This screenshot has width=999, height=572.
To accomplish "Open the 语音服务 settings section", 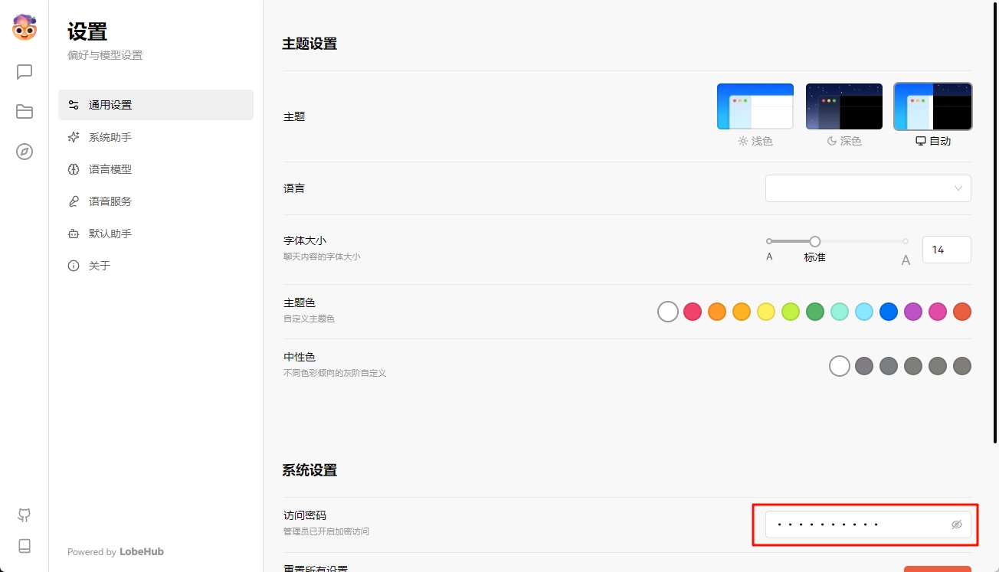I will [107, 201].
